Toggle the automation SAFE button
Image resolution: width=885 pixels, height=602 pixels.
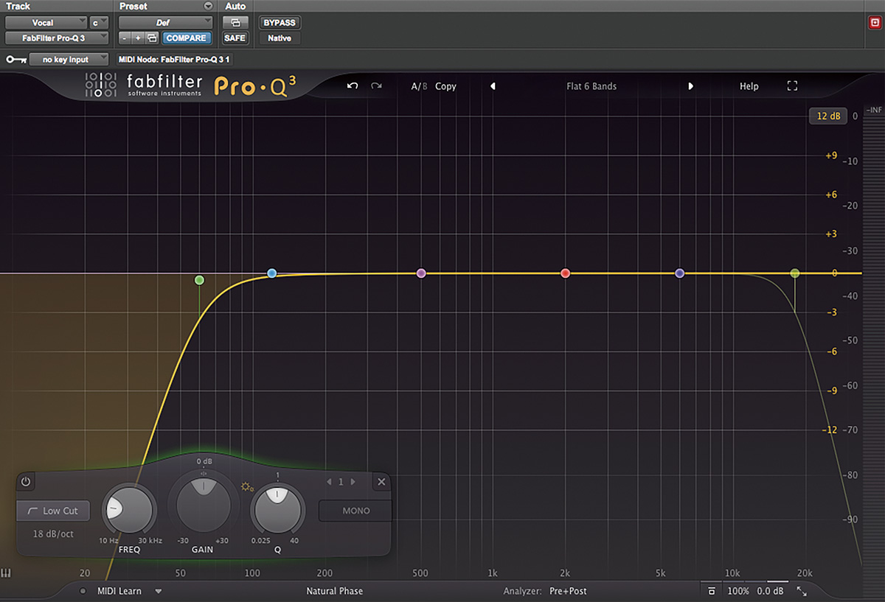(x=235, y=38)
